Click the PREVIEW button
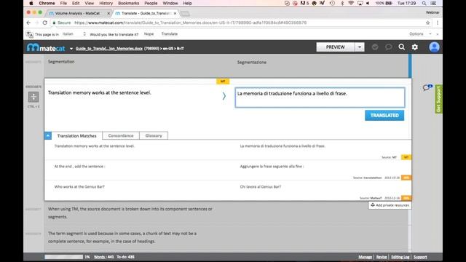The height and width of the screenshot is (262, 466). (x=335, y=47)
